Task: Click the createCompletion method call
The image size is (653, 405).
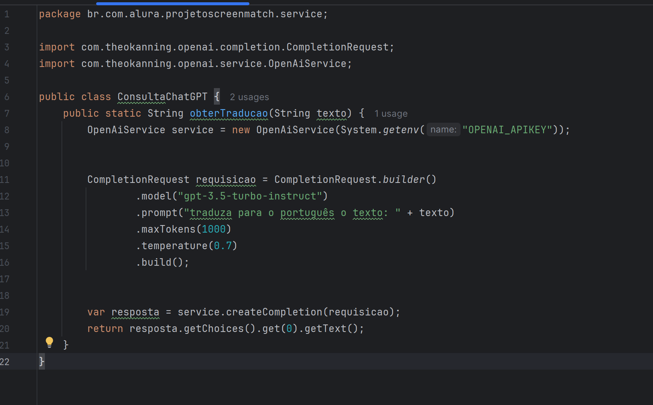Action: (x=274, y=312)
